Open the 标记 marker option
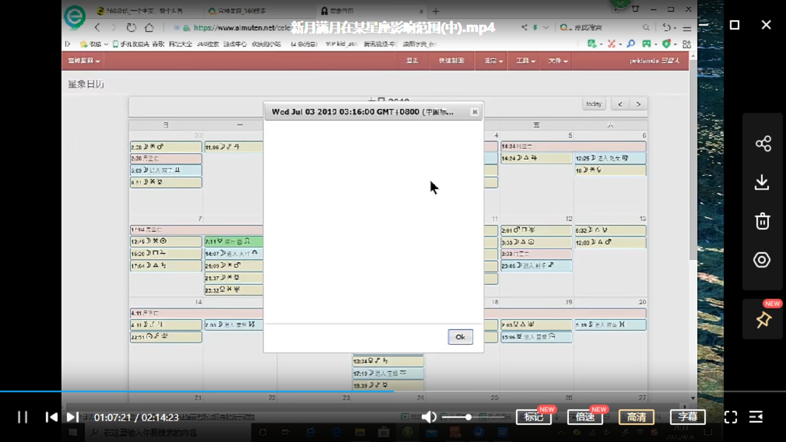Screen dimensions: 786x442 [x=533, y=417]
